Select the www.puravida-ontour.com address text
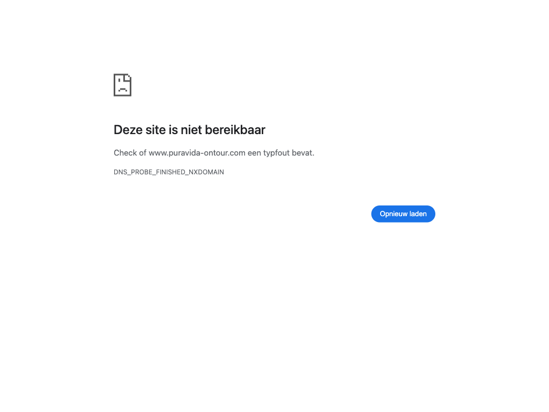The image size is (549, 412). 197,153
